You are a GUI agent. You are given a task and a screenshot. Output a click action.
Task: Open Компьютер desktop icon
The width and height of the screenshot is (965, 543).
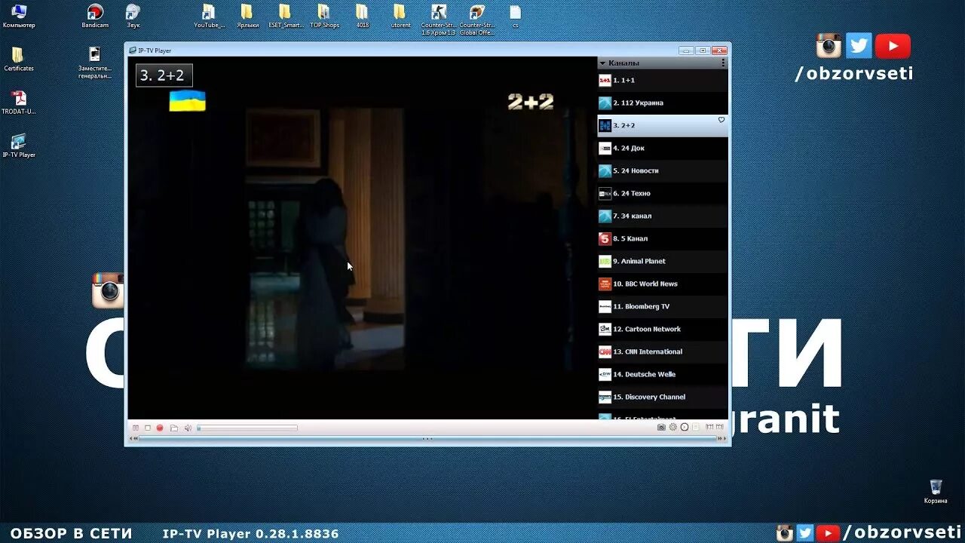pos(19,16)
